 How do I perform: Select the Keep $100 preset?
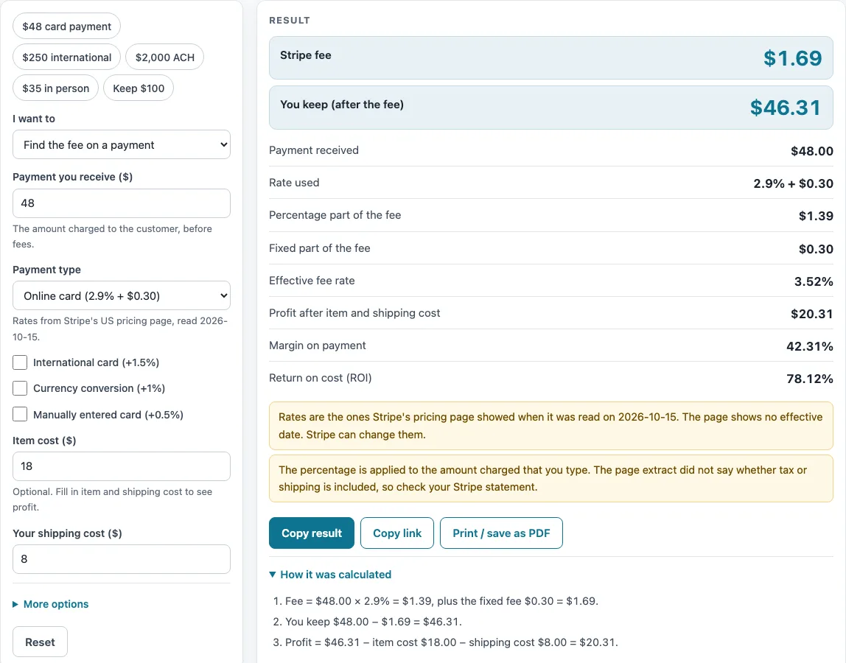[139, 88]
